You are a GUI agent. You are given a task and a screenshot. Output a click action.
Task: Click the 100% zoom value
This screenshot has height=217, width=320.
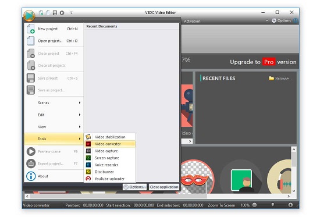coord(245,205)
